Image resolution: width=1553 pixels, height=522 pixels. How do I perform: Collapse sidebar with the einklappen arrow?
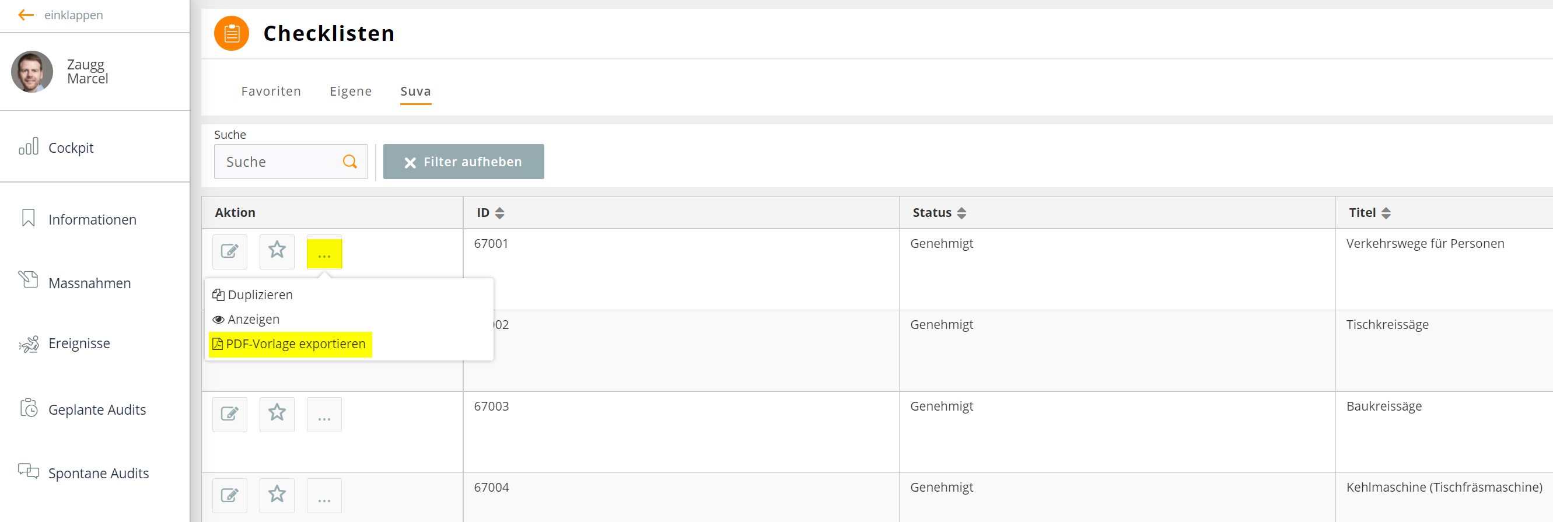tap(26, 15)
